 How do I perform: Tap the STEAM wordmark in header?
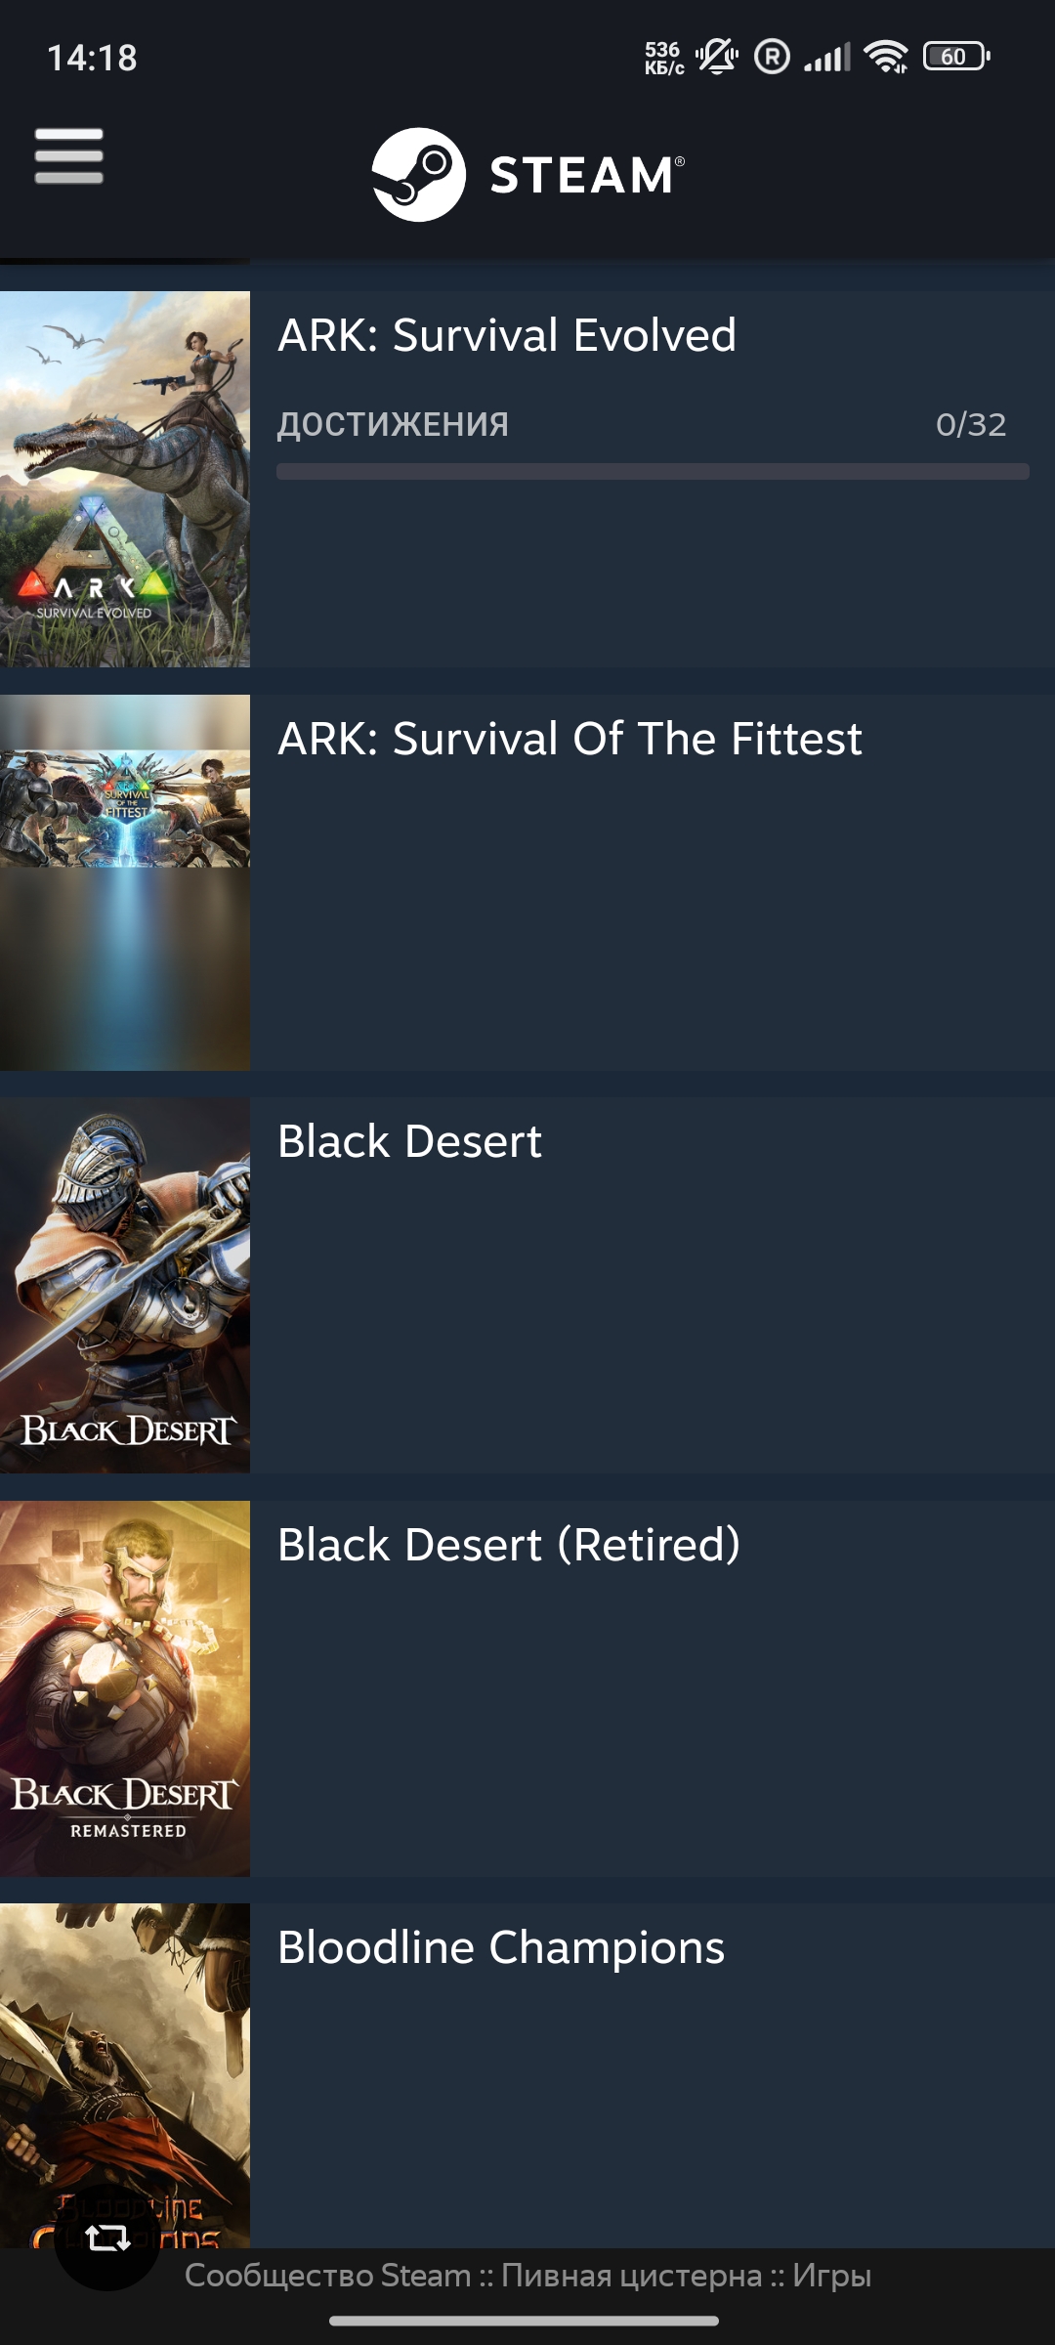(x=586, y=175)
